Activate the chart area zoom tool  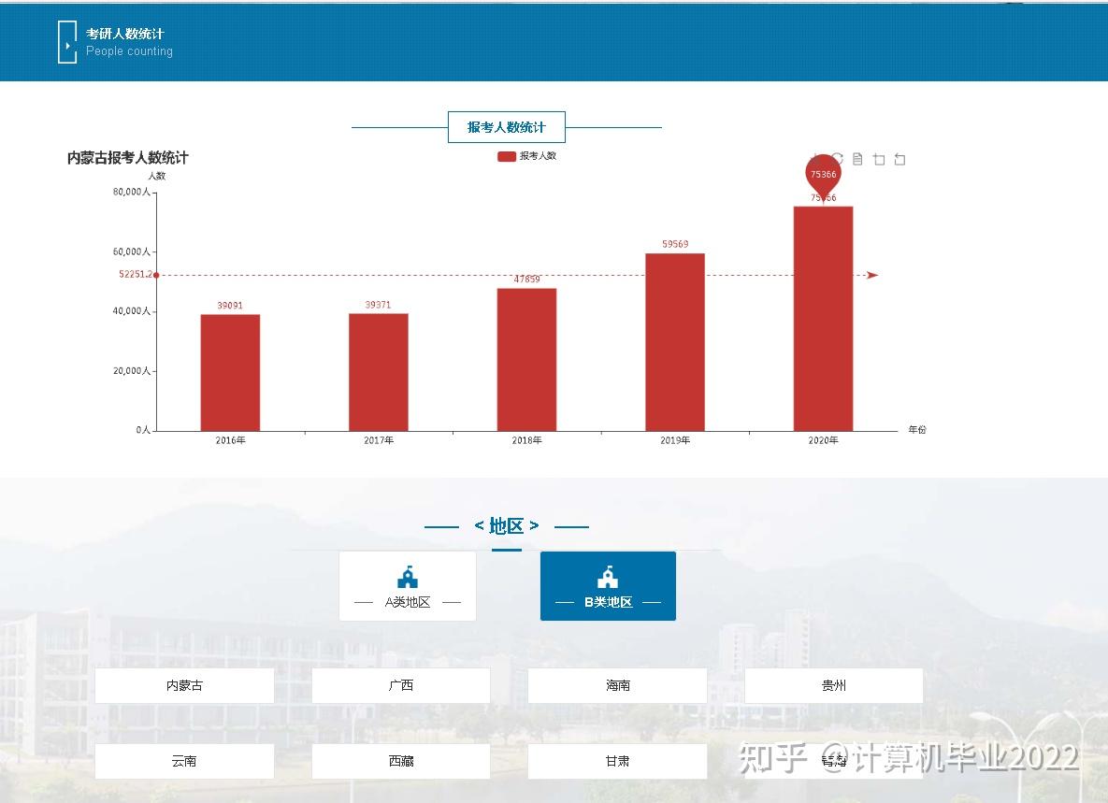coord(878,159)
